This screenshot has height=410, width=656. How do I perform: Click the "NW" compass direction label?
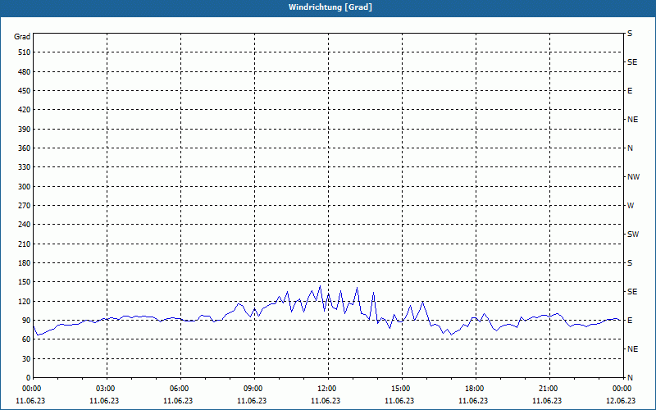pyautogui.click(x=633, y=177)
